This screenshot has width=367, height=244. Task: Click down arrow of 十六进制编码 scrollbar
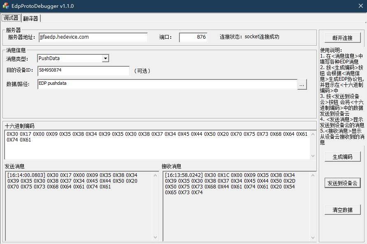(x=313, y=156)
